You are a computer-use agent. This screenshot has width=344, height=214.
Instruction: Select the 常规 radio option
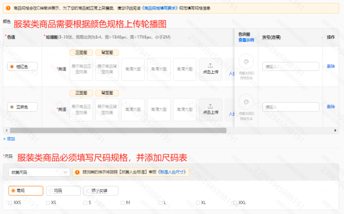pyautogui.click(x=26, y=190)
